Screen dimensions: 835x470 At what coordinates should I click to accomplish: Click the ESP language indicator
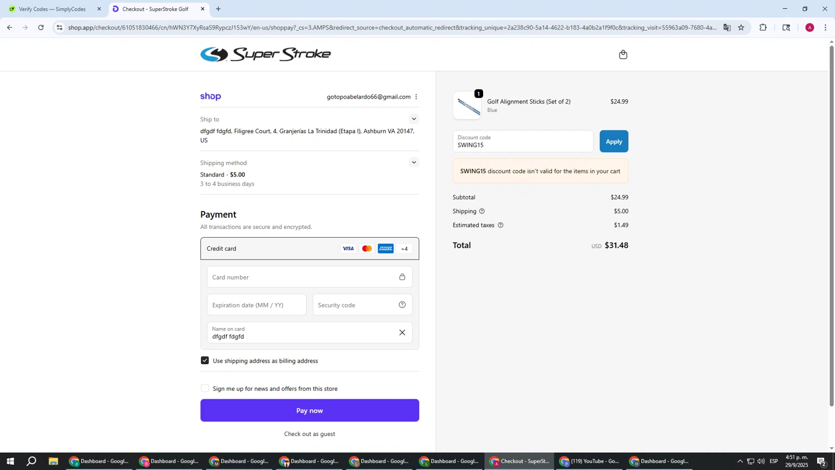click(774, 461)
